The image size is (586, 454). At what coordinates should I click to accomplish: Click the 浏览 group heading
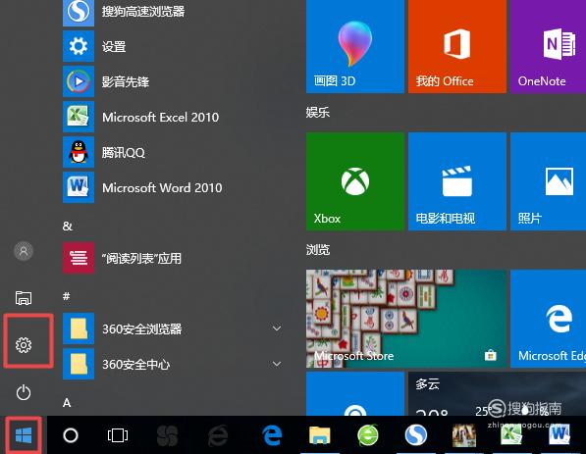[x=318, y=249]
